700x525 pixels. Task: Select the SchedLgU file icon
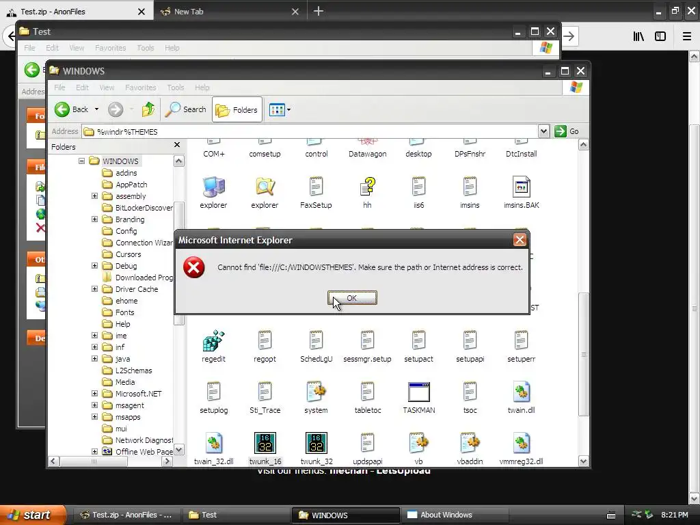(x=316, y=347)
